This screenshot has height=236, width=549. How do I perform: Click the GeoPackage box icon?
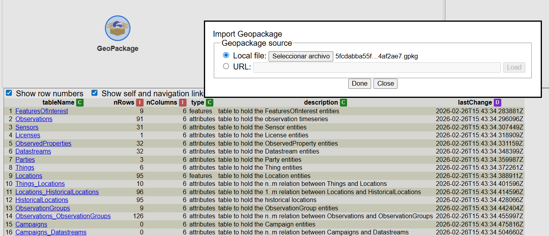tap(118, 28)
